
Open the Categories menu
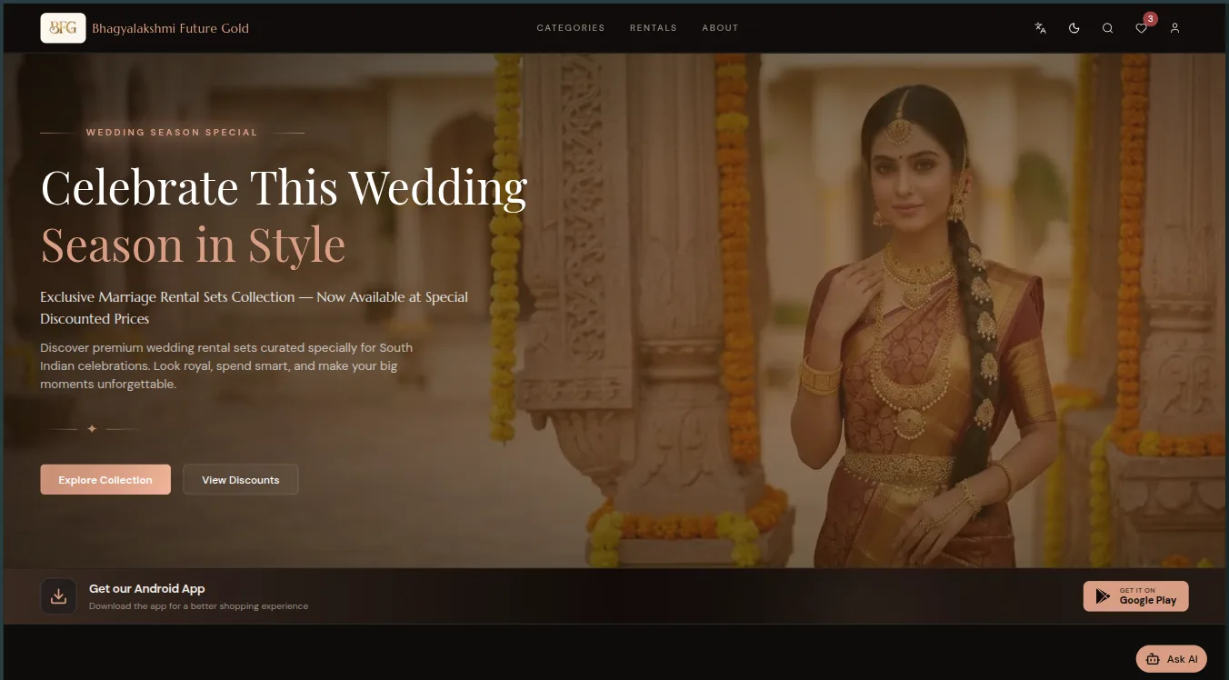(570, 28)
